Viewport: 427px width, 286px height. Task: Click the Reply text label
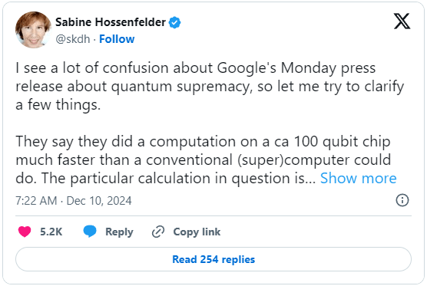point(119,232)
